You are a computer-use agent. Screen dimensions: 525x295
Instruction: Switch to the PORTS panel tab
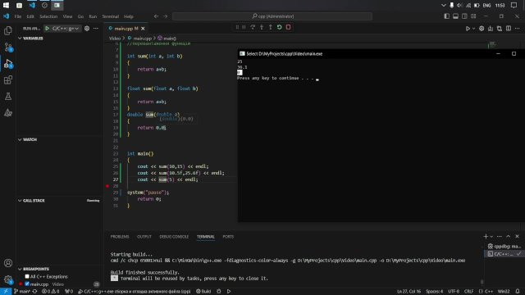(x=228, y=237)
